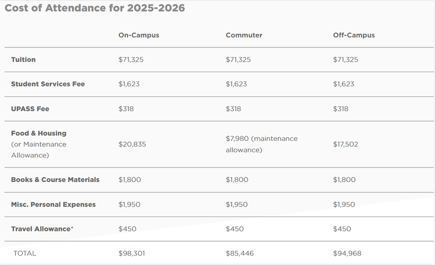This screenshot has height=265, width=435.
Task: Click the Student Services Fee row label
Action: tap(48, 84)
